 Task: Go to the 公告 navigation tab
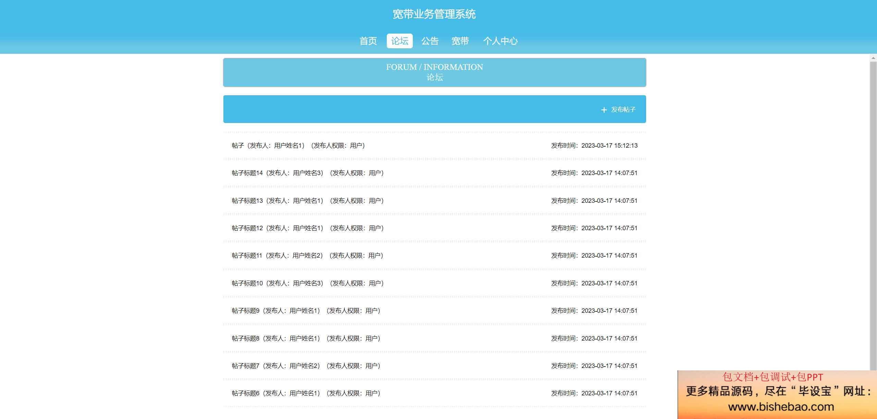(430, 41)
